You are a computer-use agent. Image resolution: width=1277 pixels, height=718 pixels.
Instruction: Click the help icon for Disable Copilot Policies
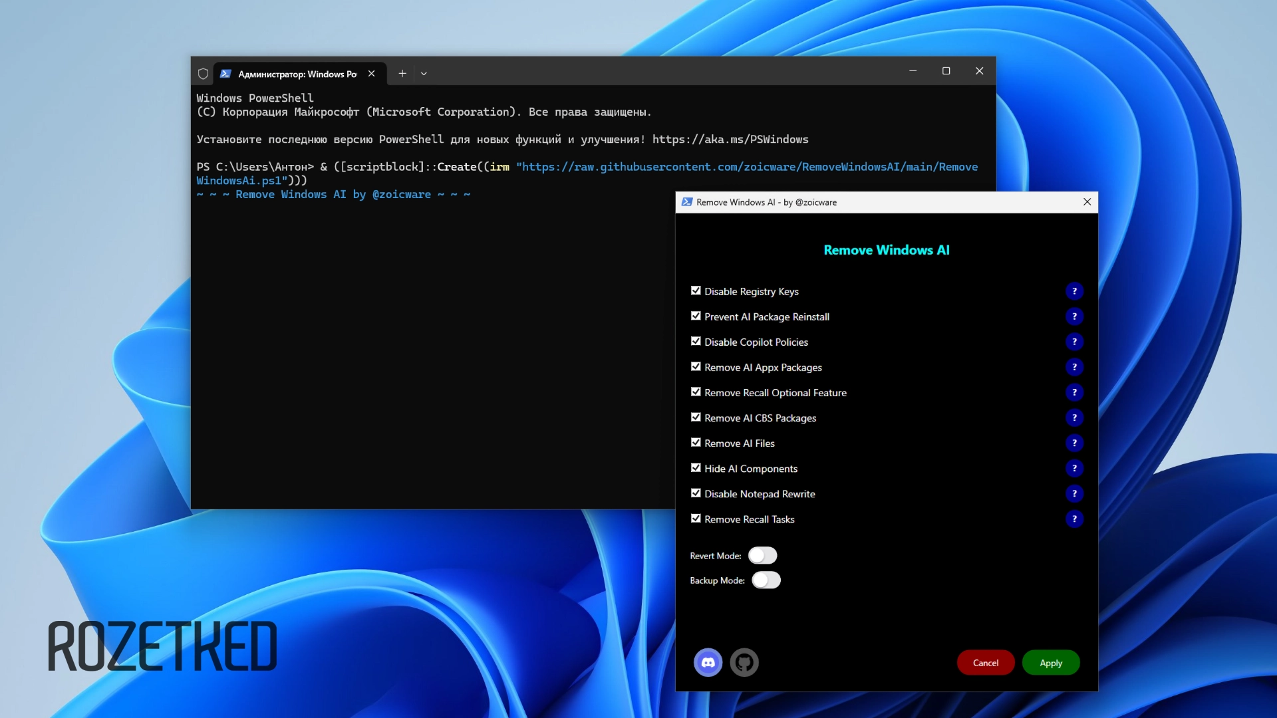[1075, 342]
